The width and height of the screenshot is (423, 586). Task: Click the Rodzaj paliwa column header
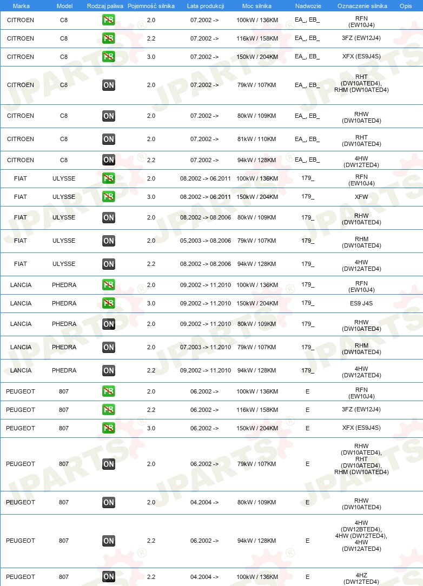[105, 6]
